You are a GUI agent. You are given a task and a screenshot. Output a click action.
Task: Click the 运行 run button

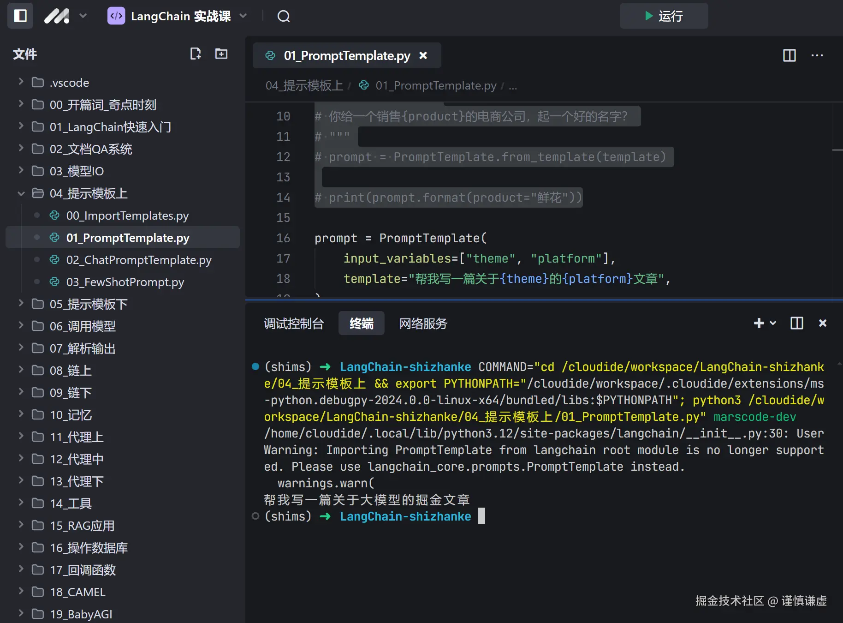(664, 16)
